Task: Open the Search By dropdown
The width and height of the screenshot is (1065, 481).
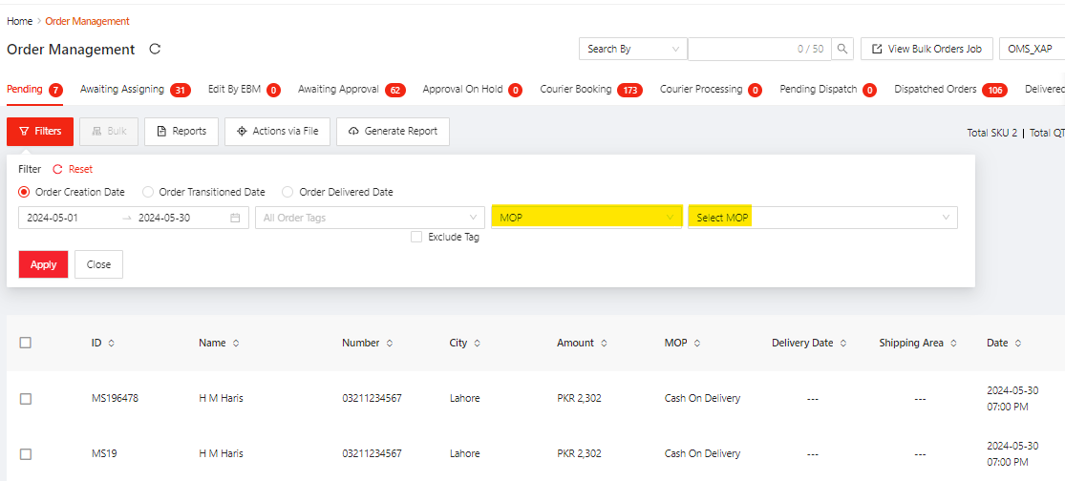Action: click(632, 49)
